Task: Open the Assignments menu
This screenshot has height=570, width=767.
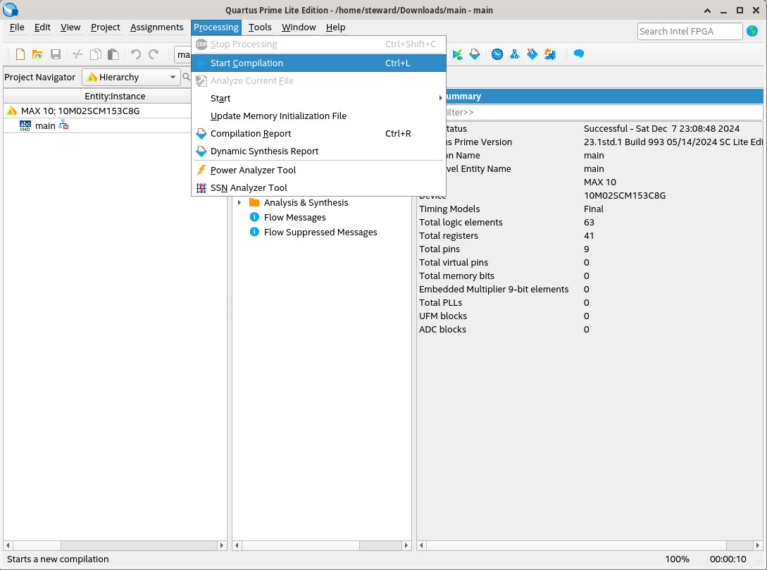Action: (156, 27)
